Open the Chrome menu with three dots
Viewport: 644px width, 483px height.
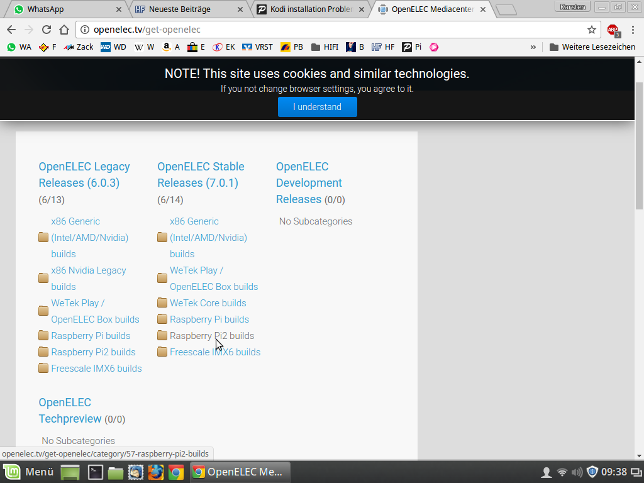pos(632,30)
